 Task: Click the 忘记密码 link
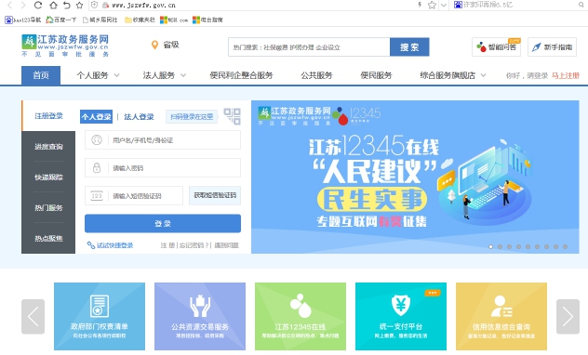[x=194, y=245]
